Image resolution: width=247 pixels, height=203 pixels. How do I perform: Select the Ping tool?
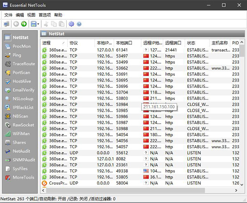16,55
